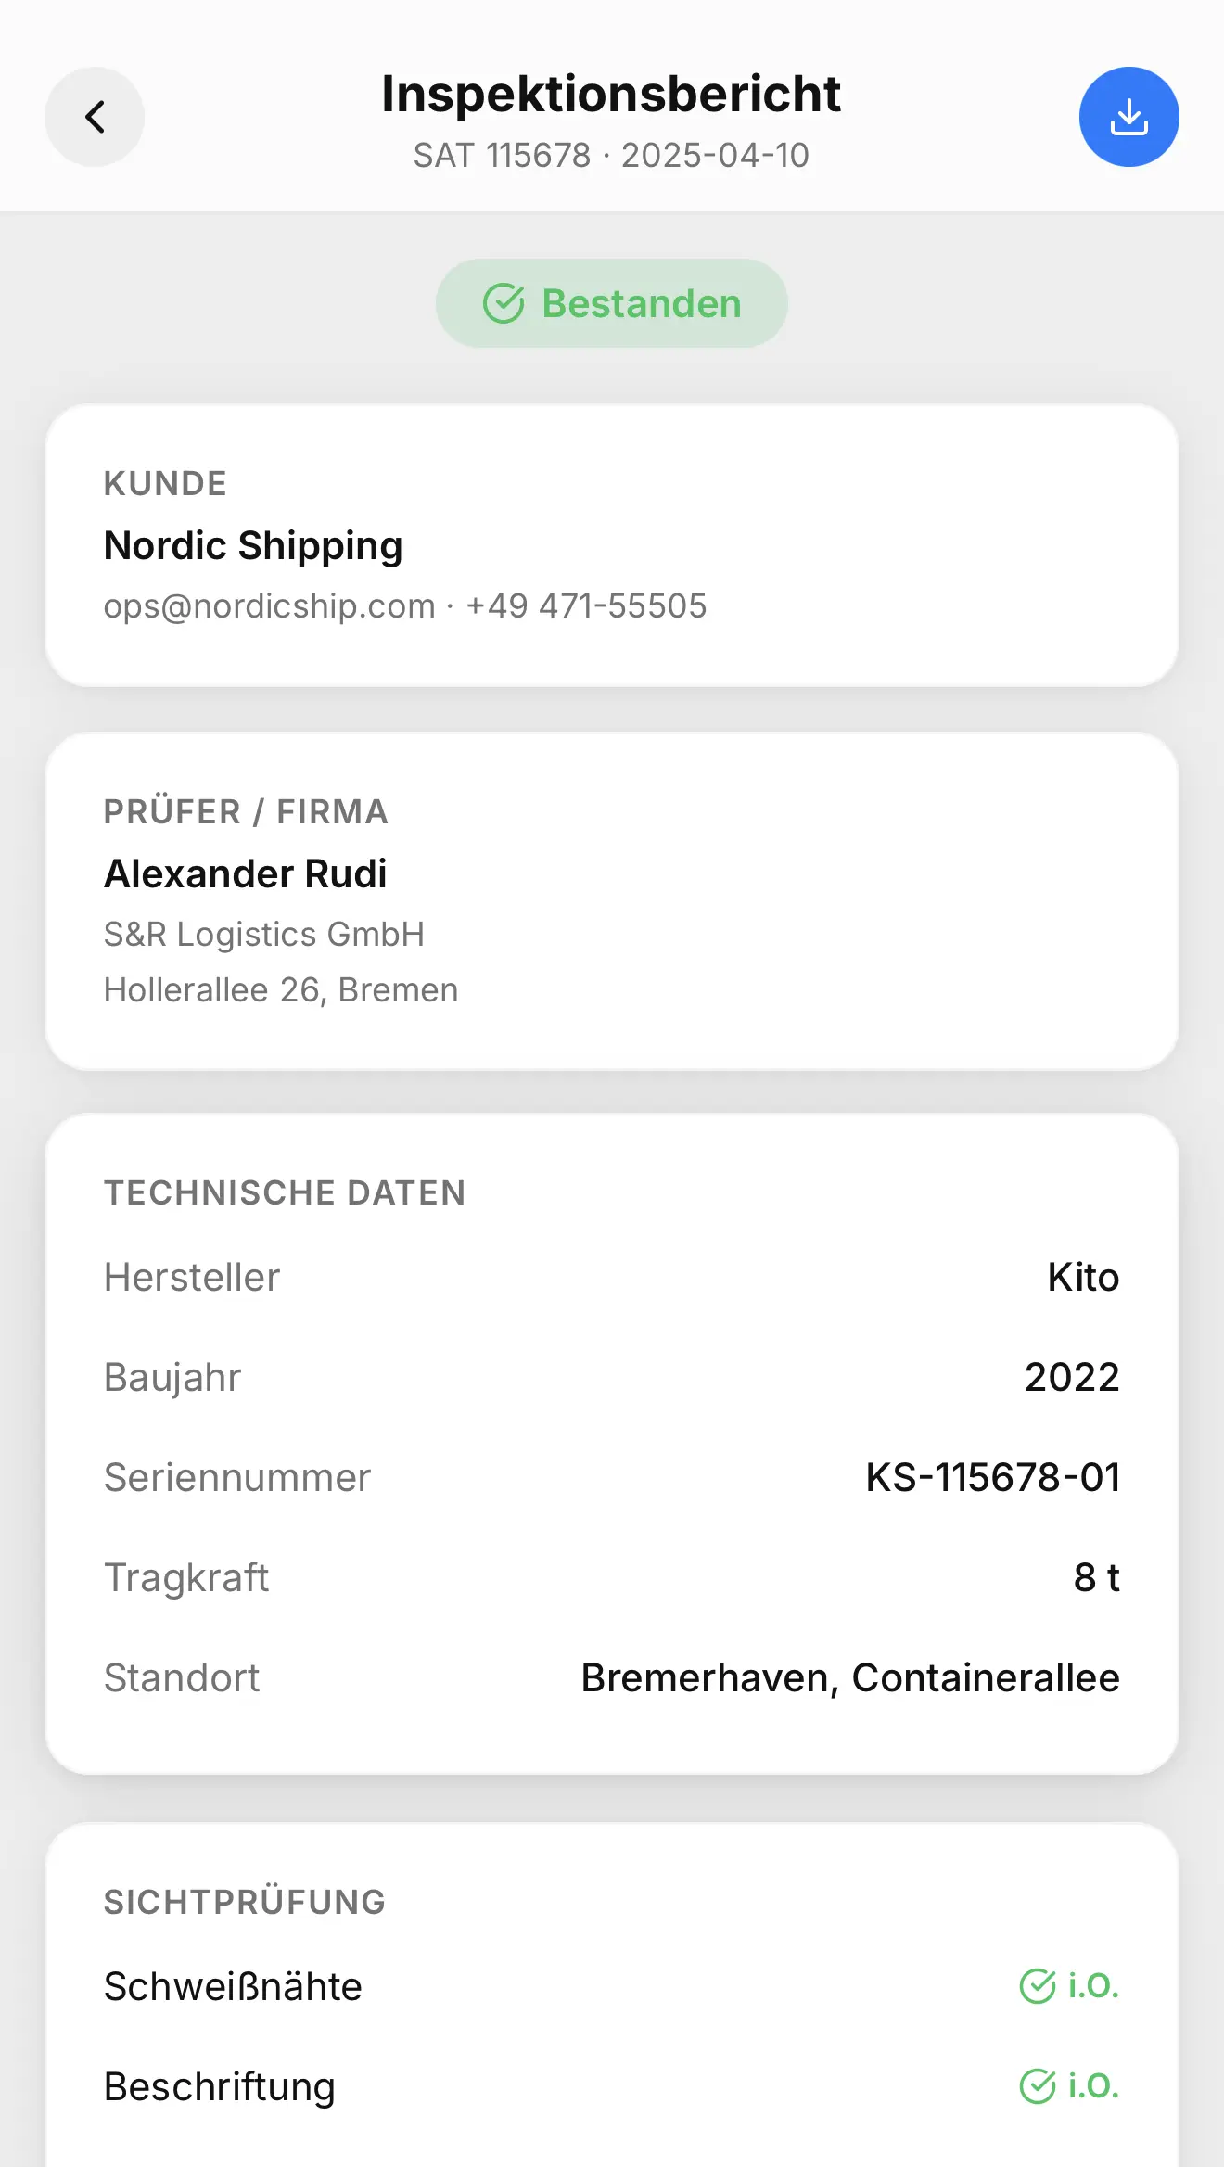Download the inspection report
1224x2167 pixels.
coord(1128,117)
